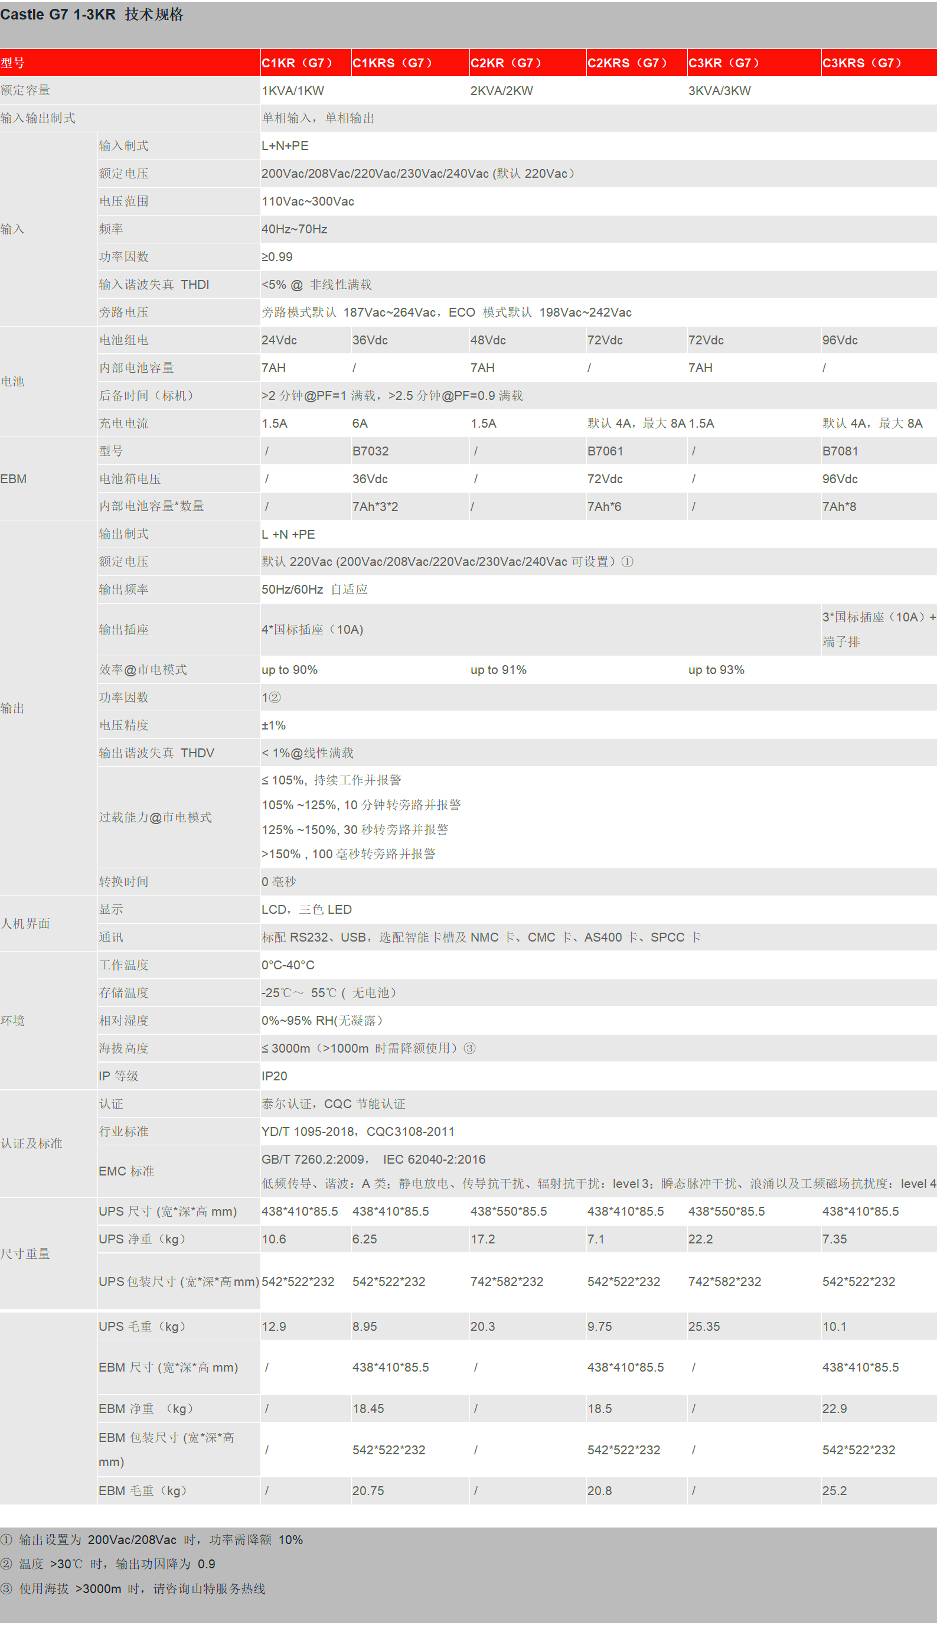
Task: Click the "1KVA/1KW" rated capacity value
Action: tap(293, 91)
